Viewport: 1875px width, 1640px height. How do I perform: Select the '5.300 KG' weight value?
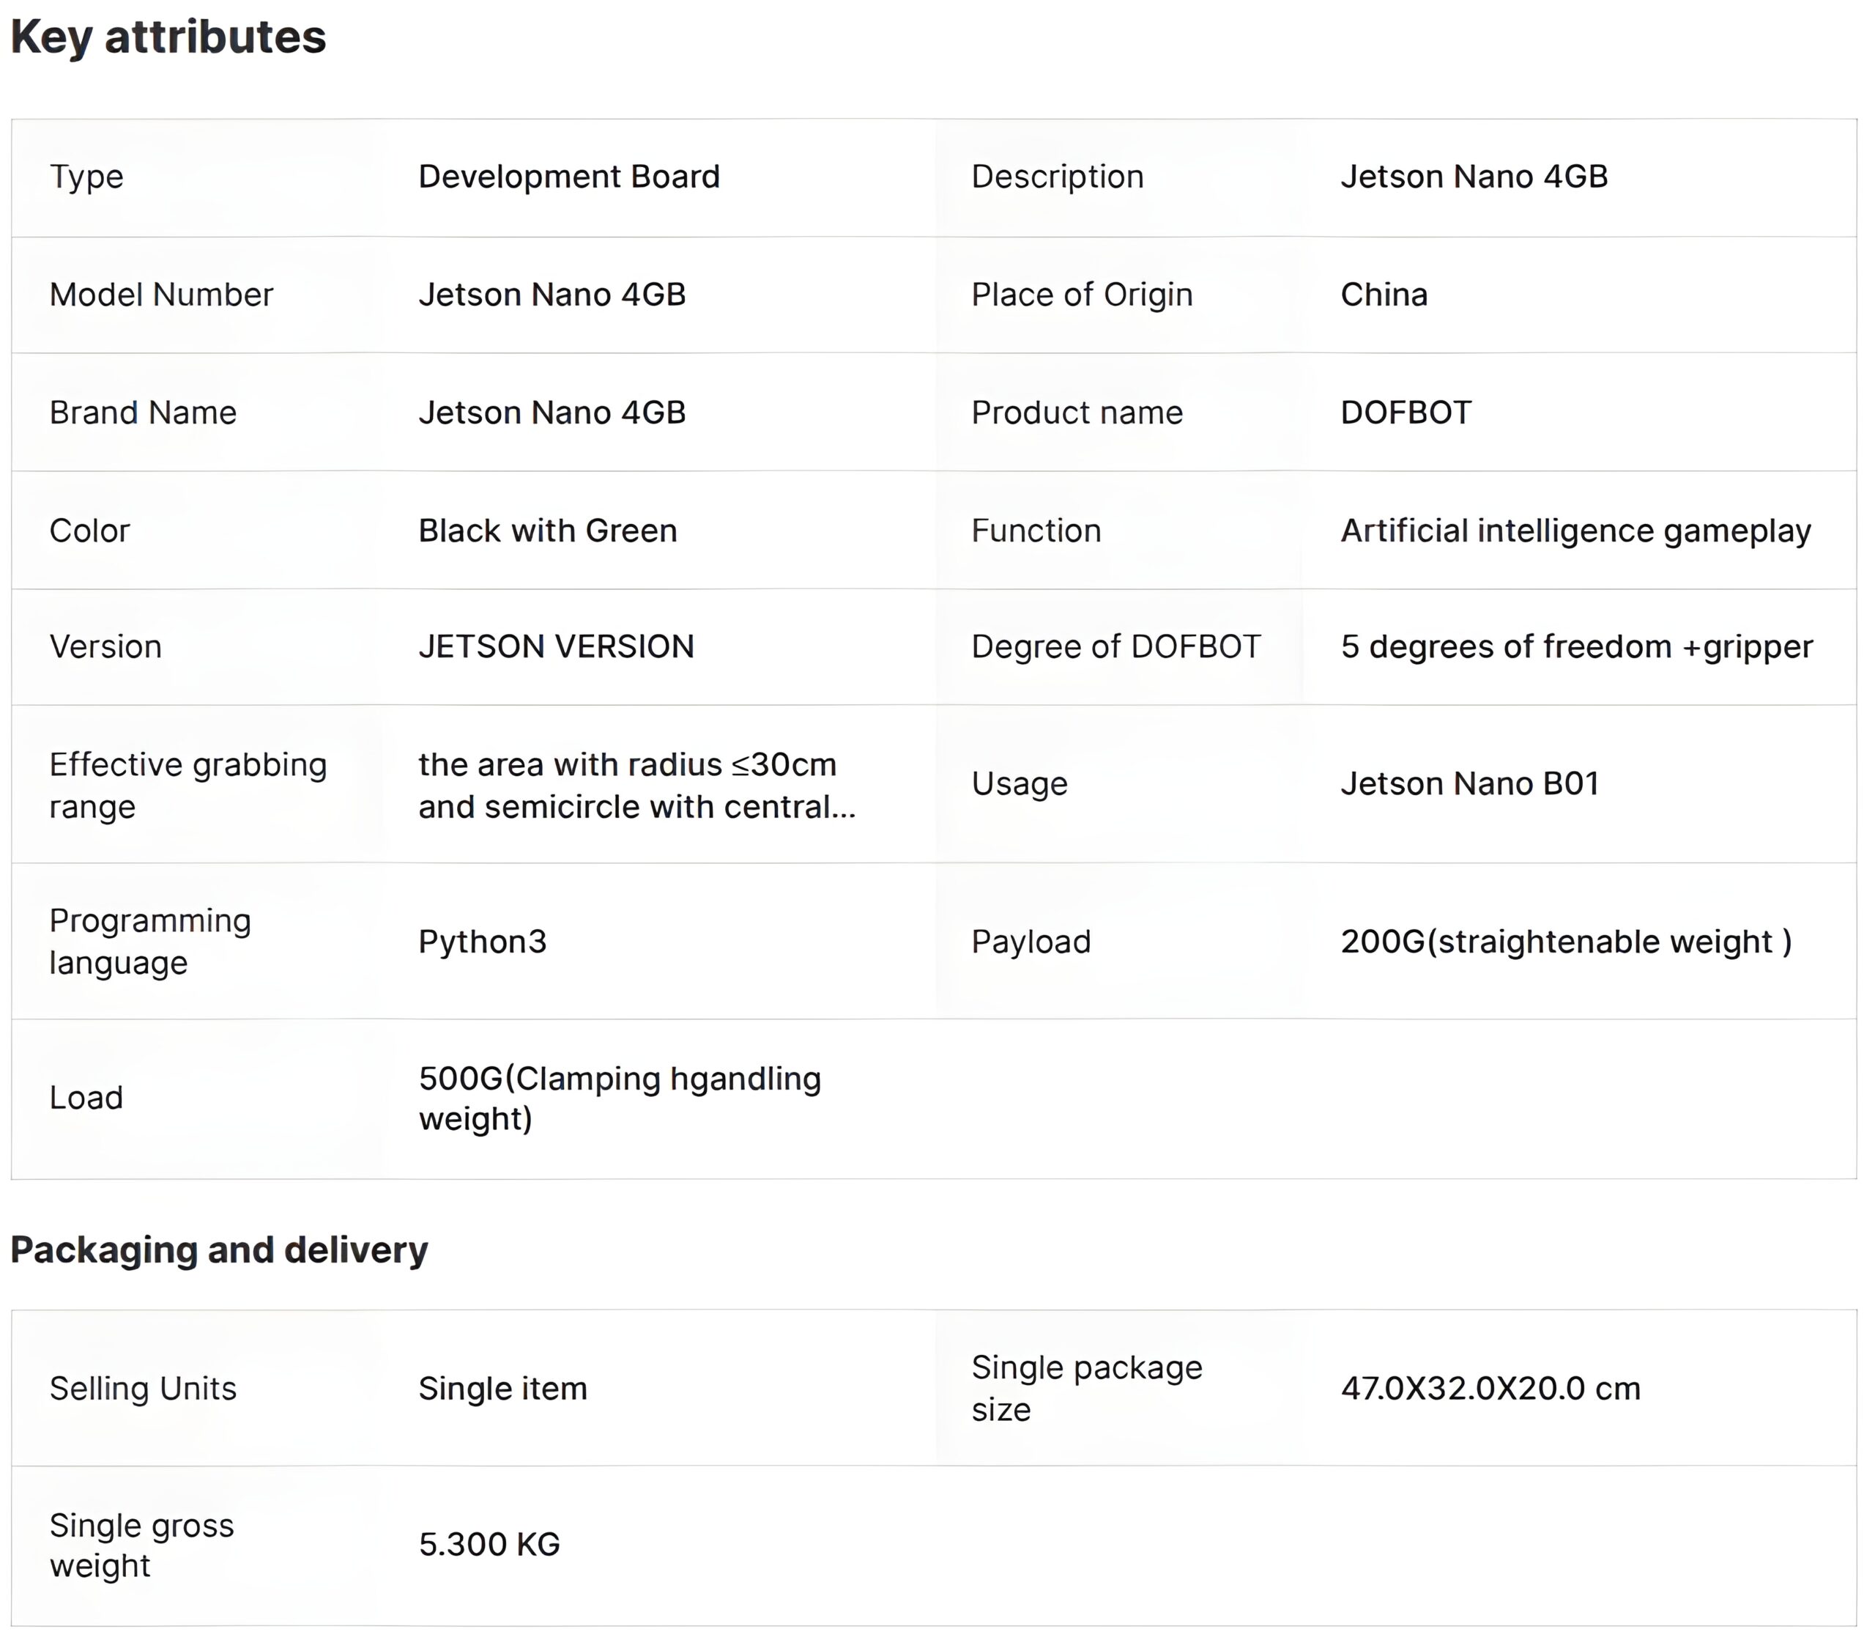(x=489, y=1545)
